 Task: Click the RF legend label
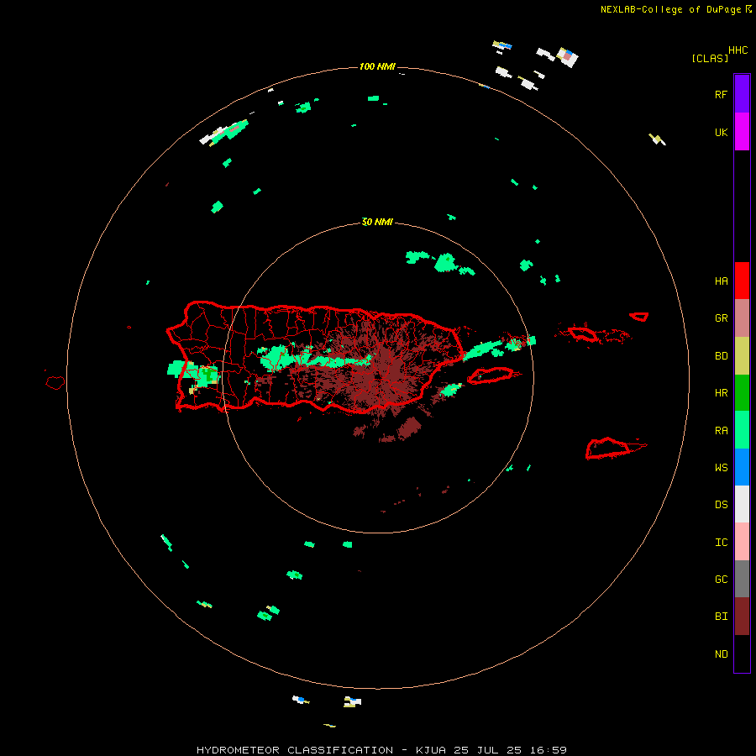click(x=722, y=94)
